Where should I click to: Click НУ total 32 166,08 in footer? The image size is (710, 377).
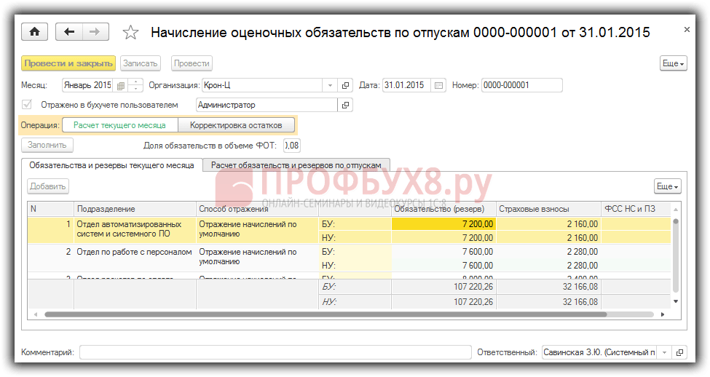tap(549, 302)
